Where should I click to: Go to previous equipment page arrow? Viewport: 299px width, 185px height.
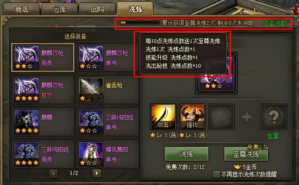tap(53, 173)
